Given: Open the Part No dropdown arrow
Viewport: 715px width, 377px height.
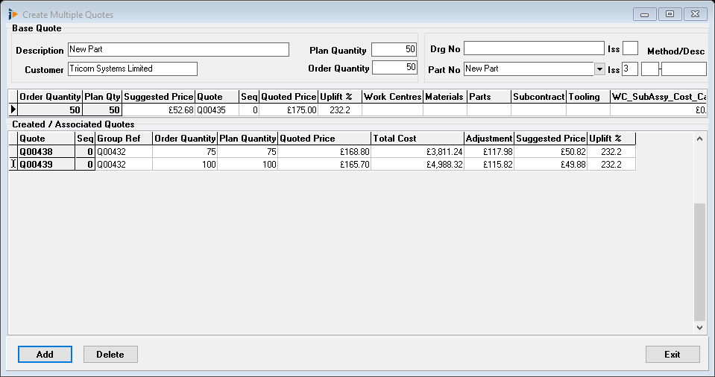Looking at the screenshot, I should click(x=599, y=69).
